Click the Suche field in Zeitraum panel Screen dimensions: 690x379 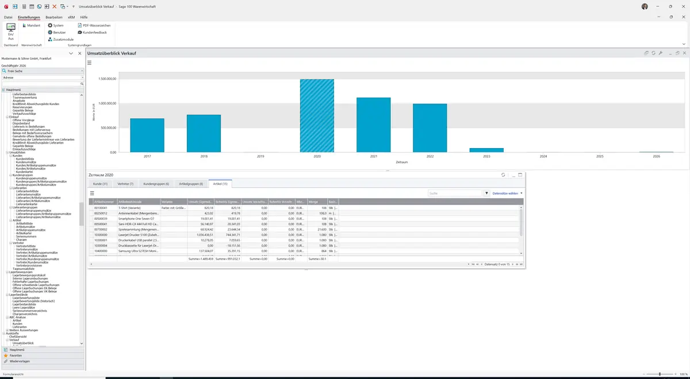(x=455, y=194)
